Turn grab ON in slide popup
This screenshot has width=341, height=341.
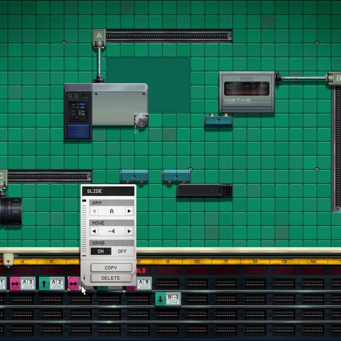pos(101,251)
